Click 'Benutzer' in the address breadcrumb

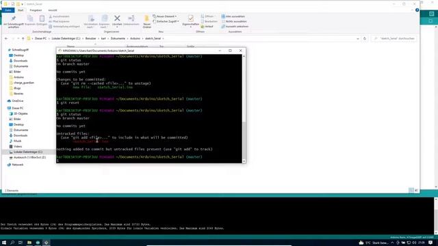[90, 38]
